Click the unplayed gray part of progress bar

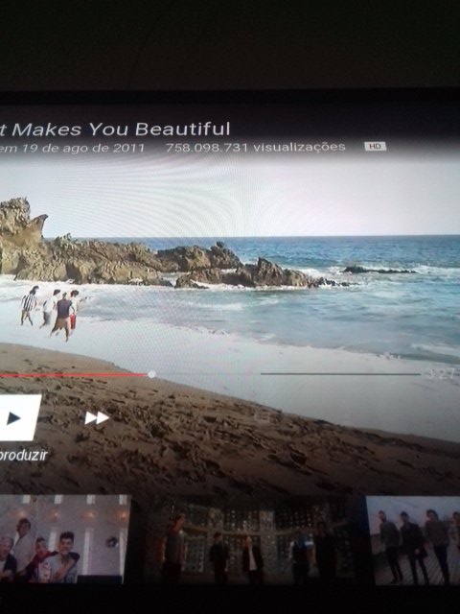point(340,374)
